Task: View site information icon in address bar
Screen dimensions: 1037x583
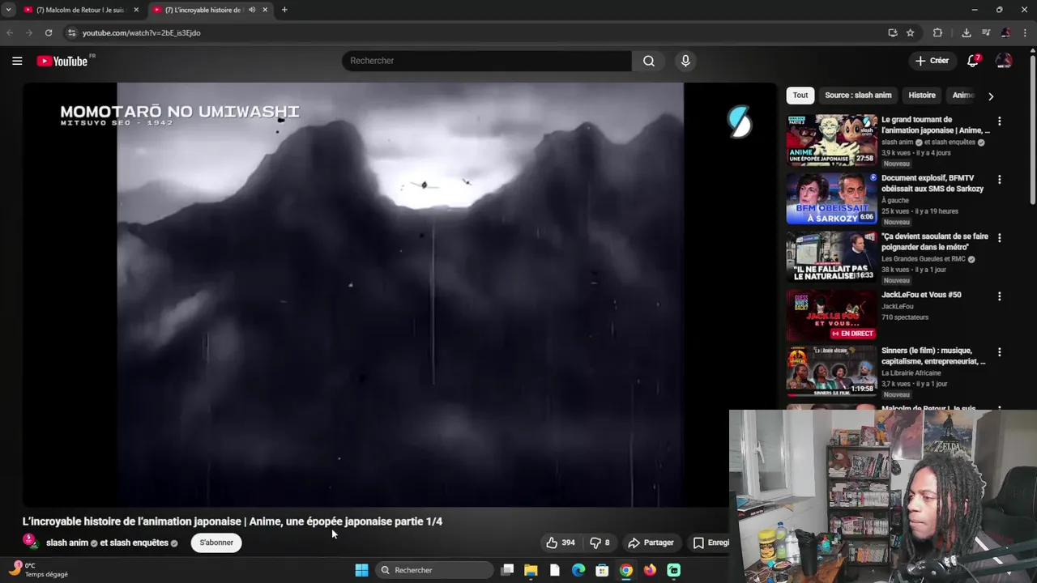Action: point(71,32)
